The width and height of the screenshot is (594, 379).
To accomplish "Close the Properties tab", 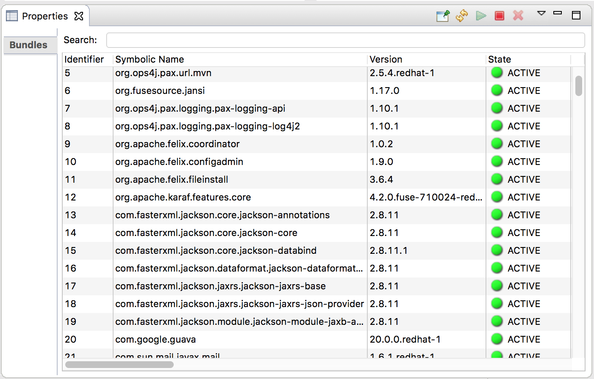I will coord(79,16).
